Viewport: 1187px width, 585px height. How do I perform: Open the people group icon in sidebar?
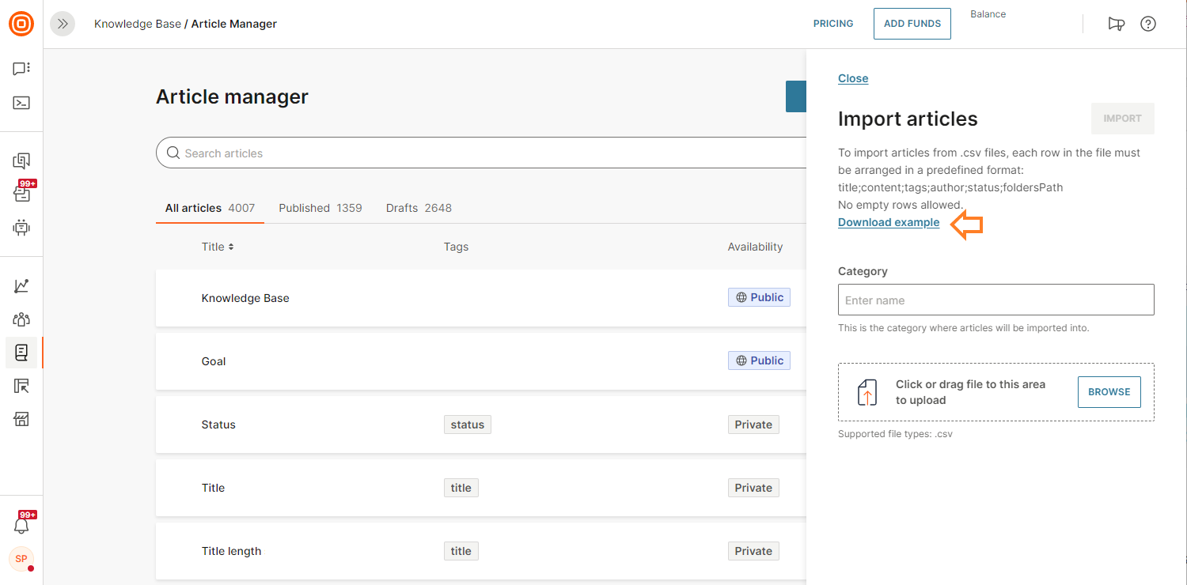(x=21, y=319)
